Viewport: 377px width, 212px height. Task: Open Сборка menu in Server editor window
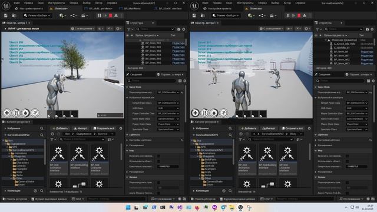pyautogui.click(x=262, y=3)
